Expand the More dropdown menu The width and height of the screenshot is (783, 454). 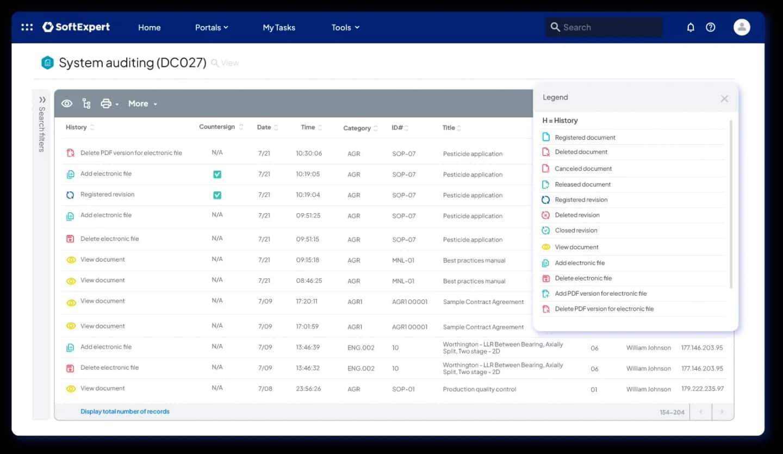[x=142, y=103]
